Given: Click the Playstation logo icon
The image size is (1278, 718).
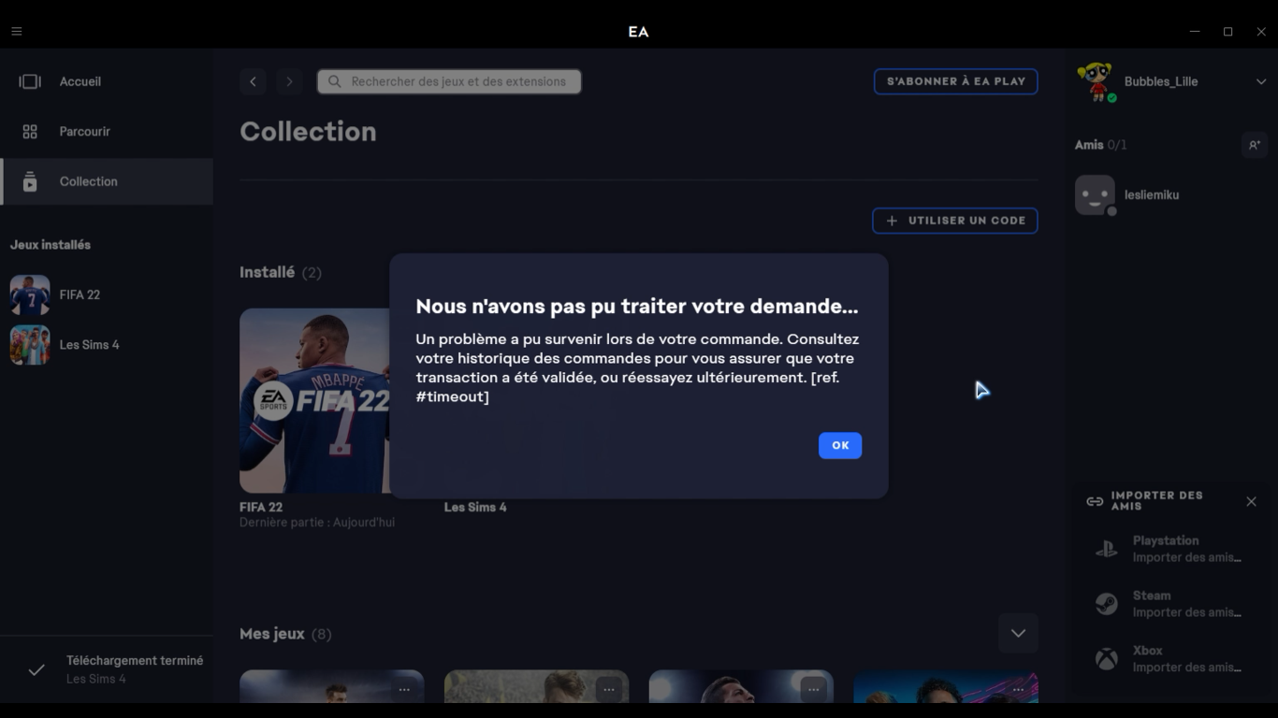Looking at the screenshot, I should [1107, 550].
